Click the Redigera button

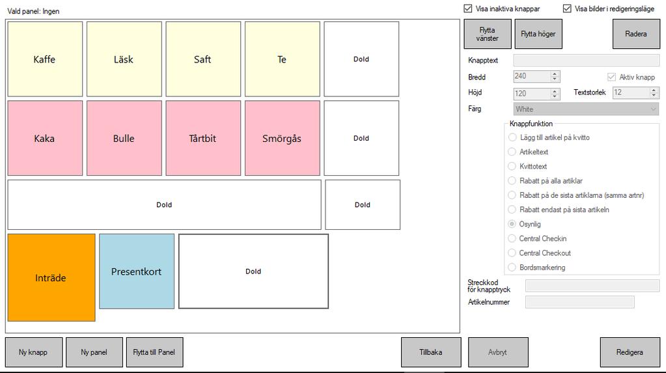[630, 352]
